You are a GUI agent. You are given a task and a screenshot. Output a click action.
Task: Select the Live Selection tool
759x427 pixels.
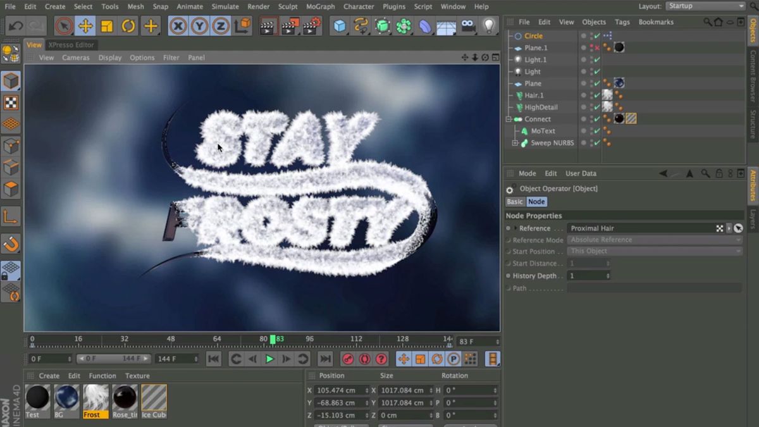[63, 26]
